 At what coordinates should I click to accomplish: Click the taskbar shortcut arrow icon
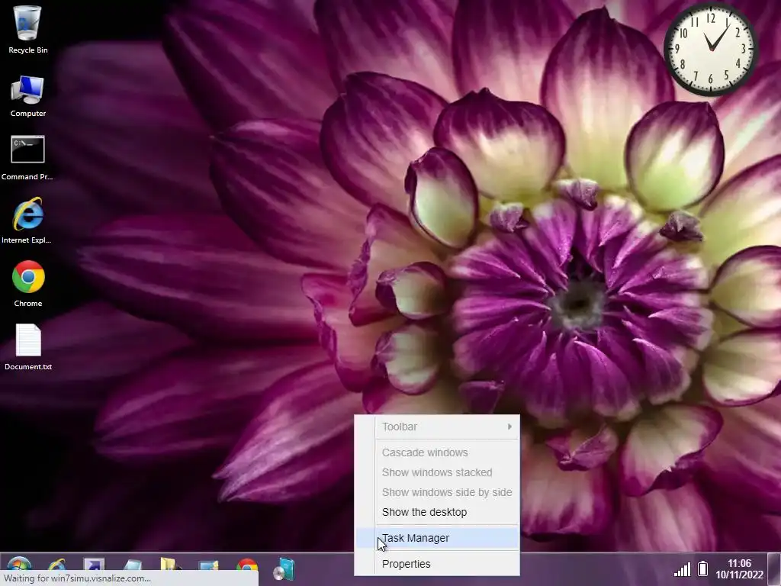94,565
